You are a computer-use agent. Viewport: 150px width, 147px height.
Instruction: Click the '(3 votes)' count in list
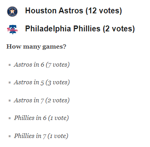tap(57, 83)
